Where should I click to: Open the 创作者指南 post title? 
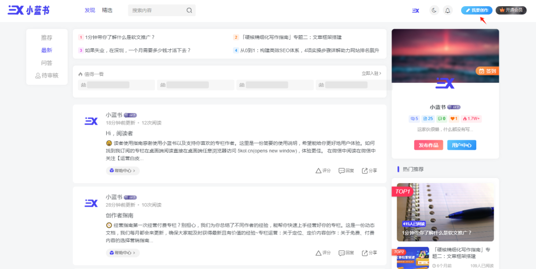[120, 215]
